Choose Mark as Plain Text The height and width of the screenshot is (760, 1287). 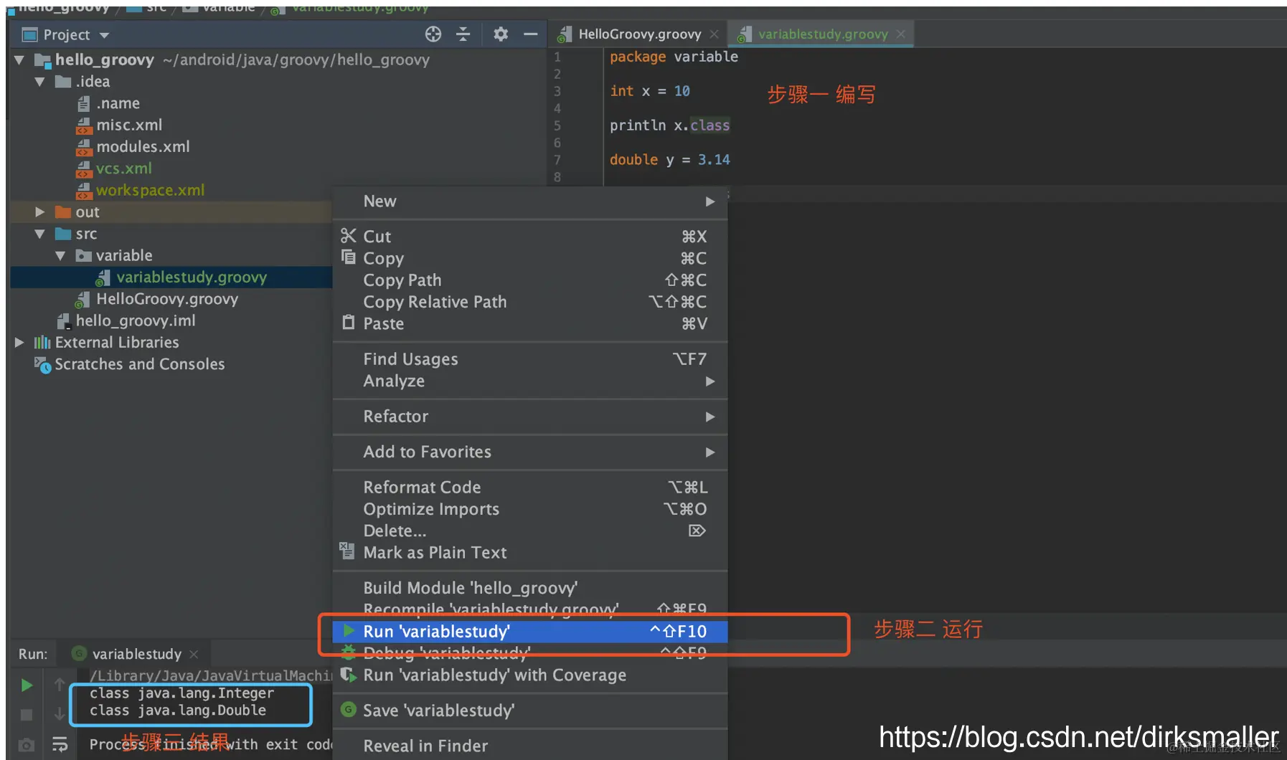click(x=530, y=553)
